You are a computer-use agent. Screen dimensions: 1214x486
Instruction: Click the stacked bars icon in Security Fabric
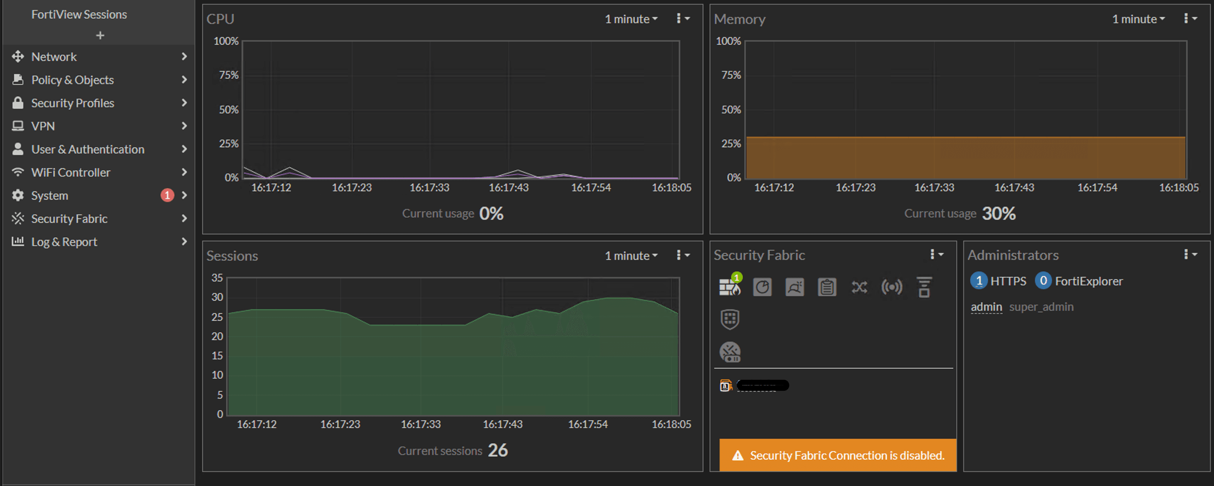click(924, 287)
